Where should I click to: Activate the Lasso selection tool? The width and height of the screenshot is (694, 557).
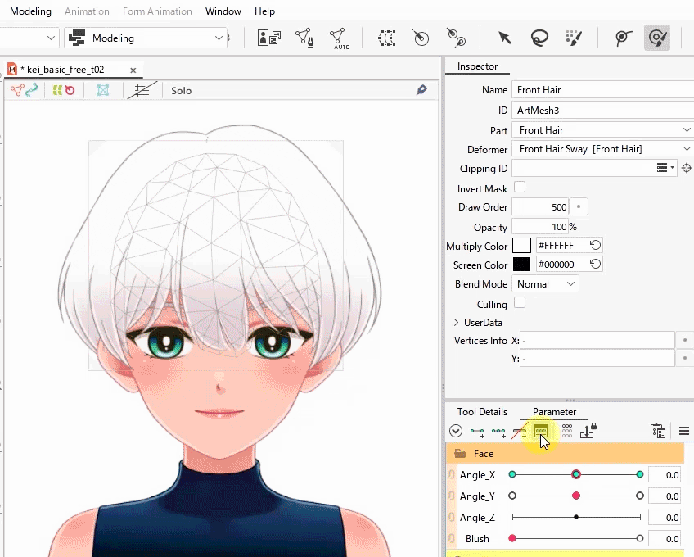pos(539,38)
